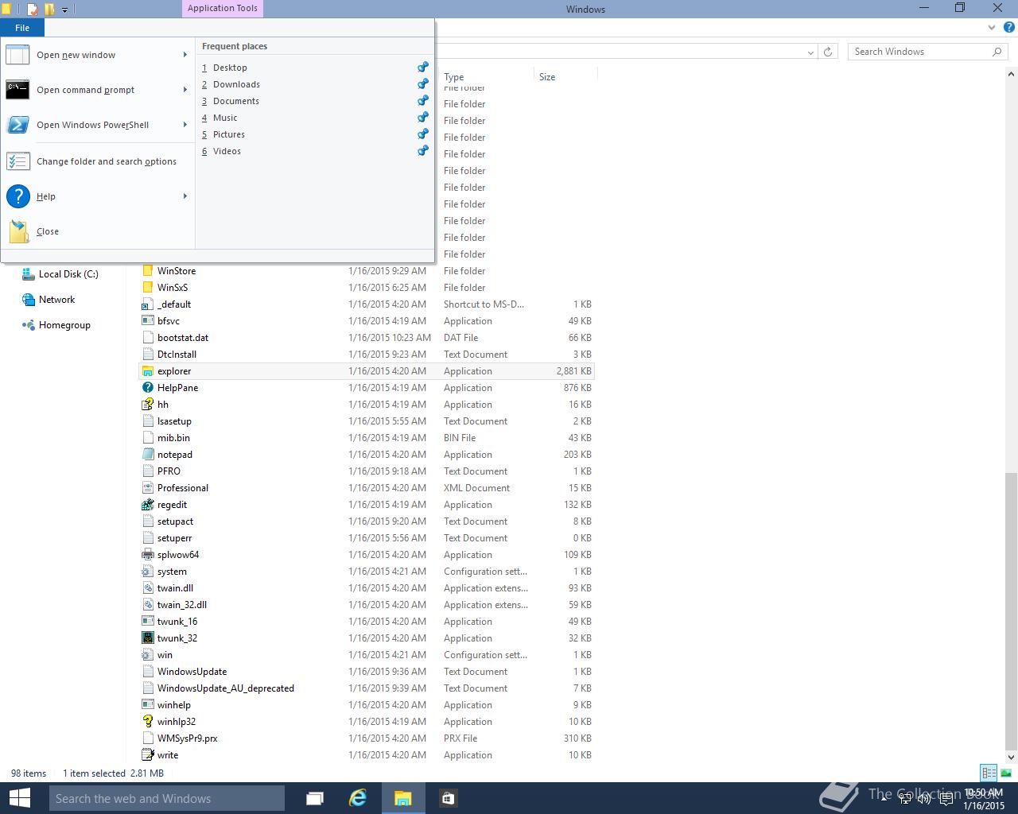
Task: Open Task View from taskbar
Action: 315,798
